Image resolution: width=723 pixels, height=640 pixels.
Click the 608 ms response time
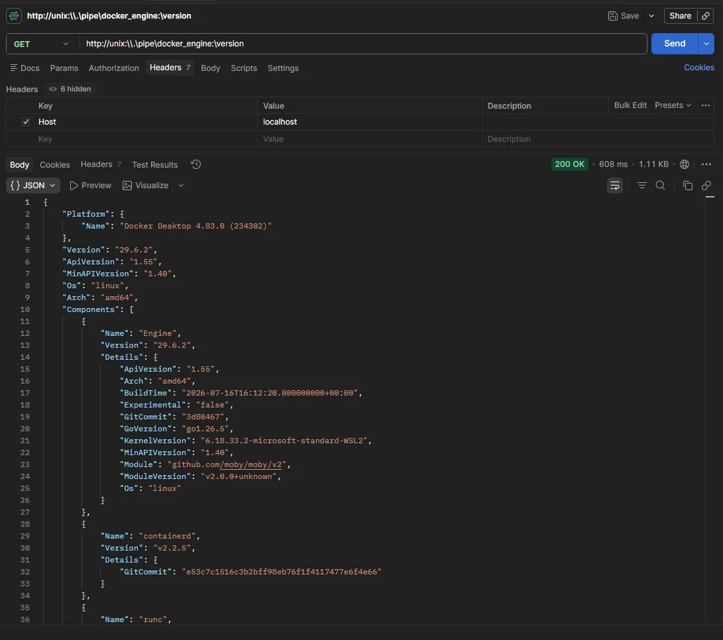(613, 164)
